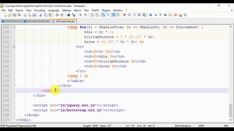
Task: Open the Macro menu
Action: point(78,11)
